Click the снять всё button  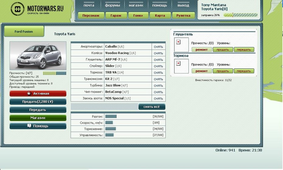(152, 107)
